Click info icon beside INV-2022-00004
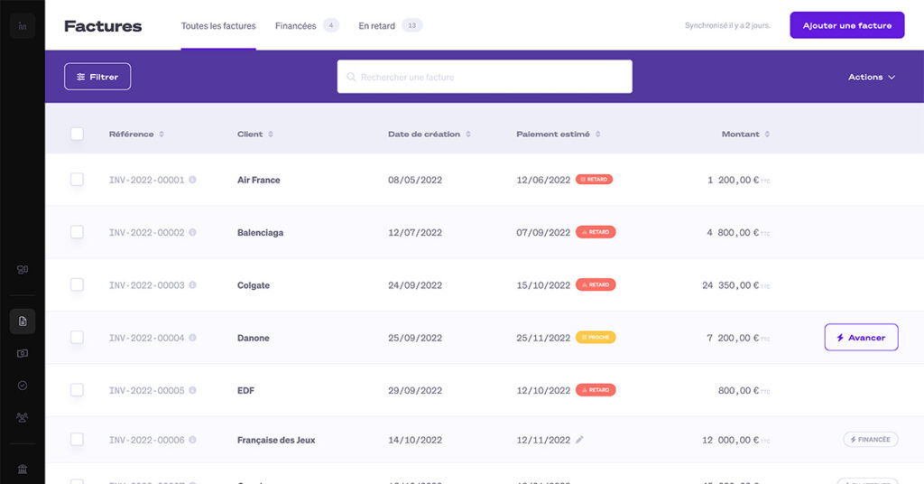The height and width of the screenshot is (484, 924). [x=192, y=338]
